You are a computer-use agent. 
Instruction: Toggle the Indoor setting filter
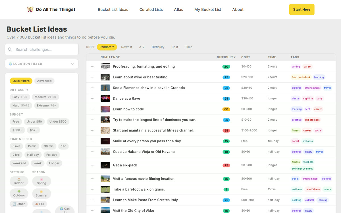(x=19, y=181)
